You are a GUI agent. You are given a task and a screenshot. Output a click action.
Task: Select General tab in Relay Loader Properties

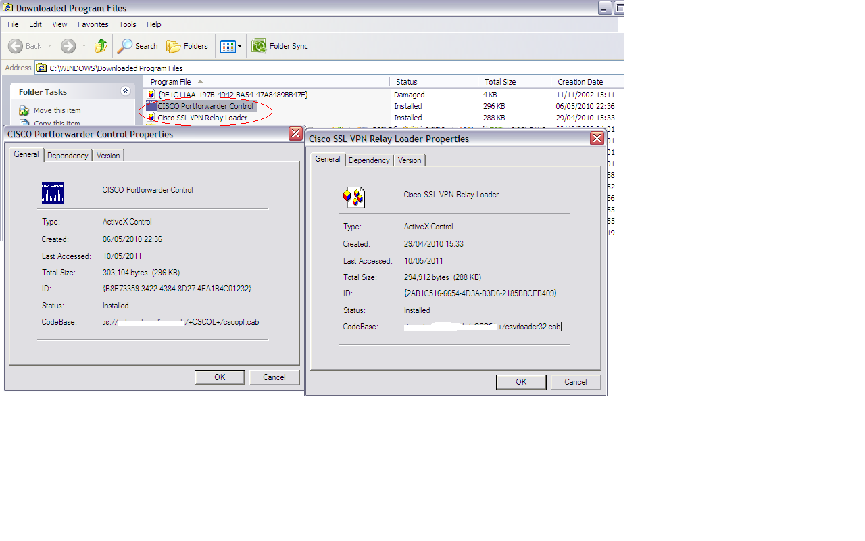click(328, 159)
